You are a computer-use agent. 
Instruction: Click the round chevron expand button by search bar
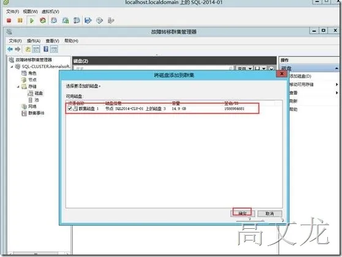271,69
